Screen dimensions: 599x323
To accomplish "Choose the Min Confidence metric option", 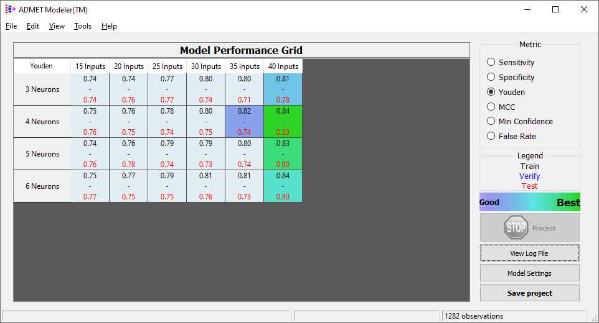I will (x=491, y=121).
